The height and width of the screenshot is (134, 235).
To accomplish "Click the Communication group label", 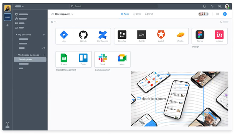I will [102, 70].
